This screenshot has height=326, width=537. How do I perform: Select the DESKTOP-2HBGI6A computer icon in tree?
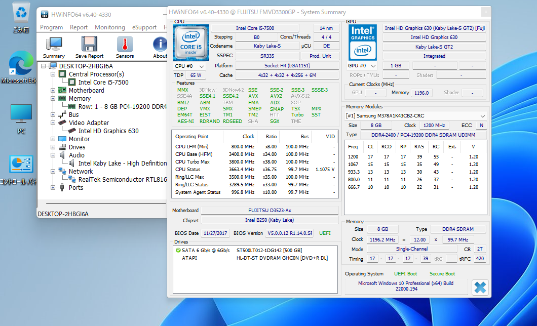[x=53, y=66]
